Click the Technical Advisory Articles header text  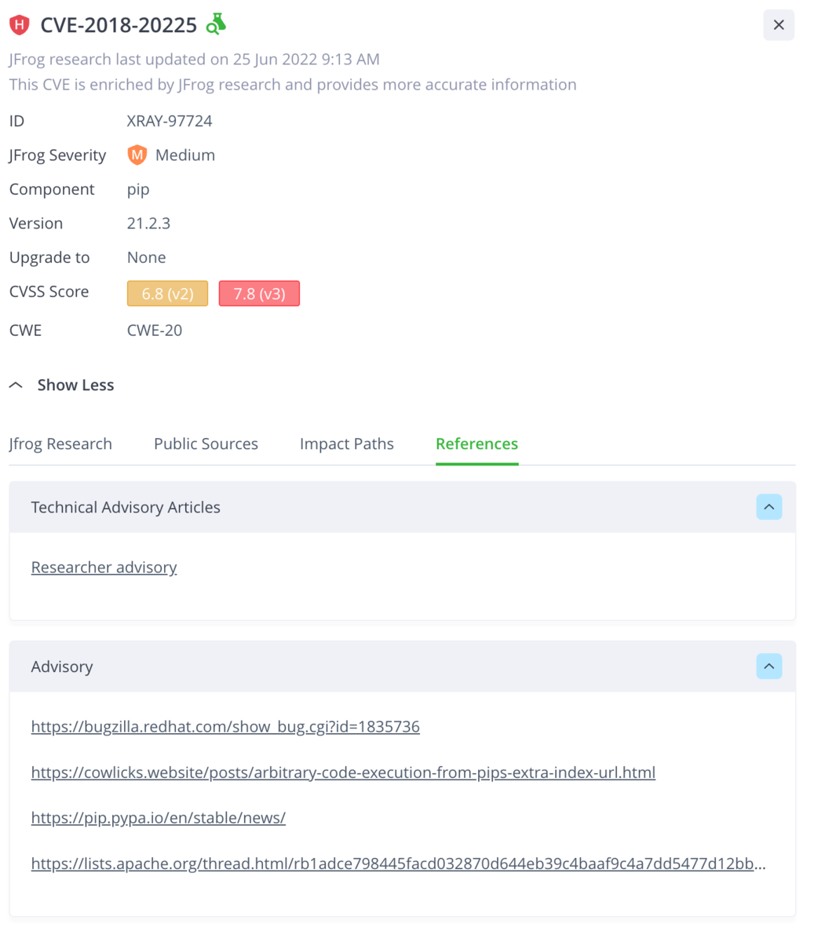coord(126,507)
